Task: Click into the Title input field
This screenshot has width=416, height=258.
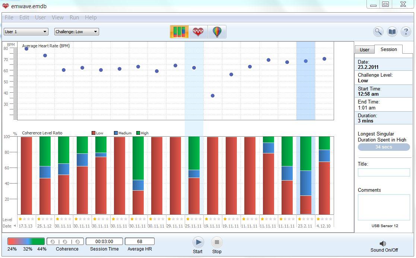Action: (384, 172)
